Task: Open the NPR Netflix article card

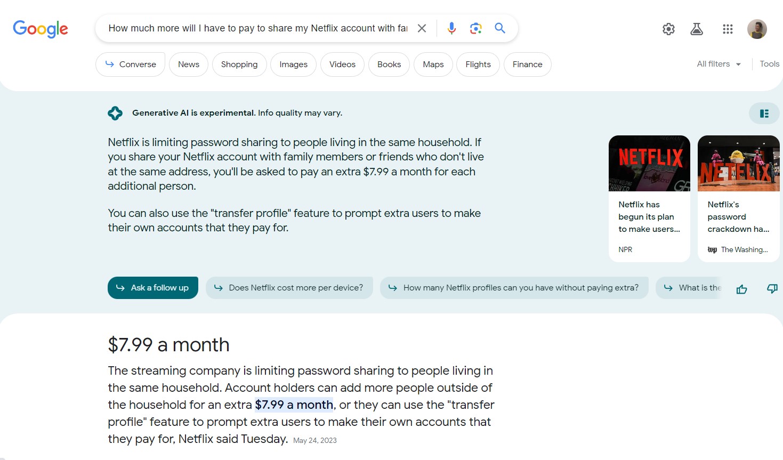Action: pos(649,198)
